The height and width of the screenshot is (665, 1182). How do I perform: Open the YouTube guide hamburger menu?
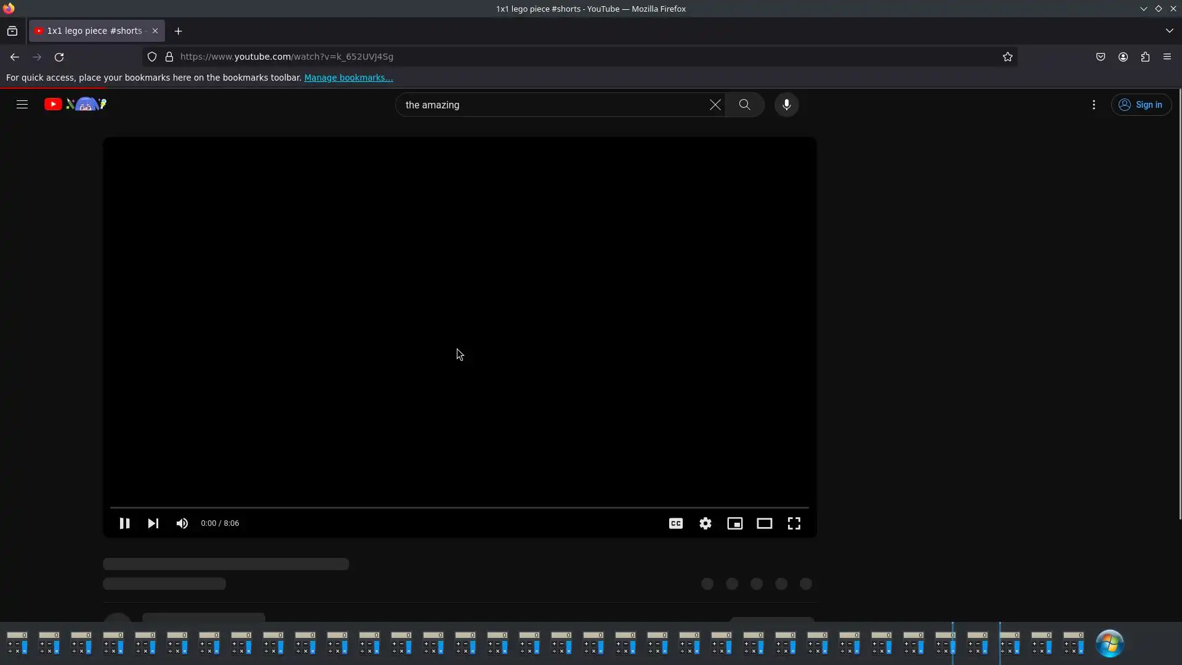(x=22, y=105)
